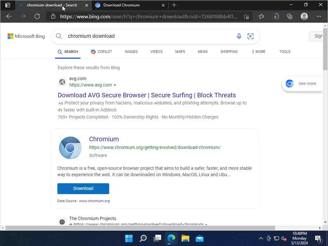The image size is (328, 246).
Task: Open Mail app from taskbar
Action: pyautogui.click(x=200, y=238)
